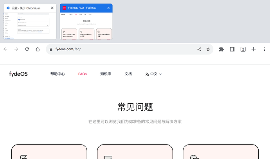The height and width of the screenshot is (159, 270).
Task: Toggle the browser side panel
Action: pos(232,49)
